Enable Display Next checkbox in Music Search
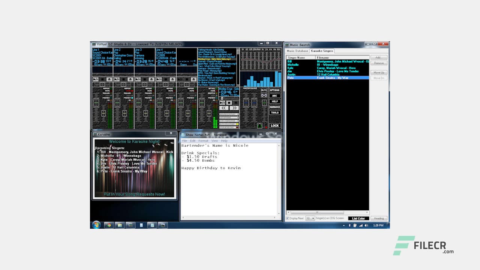The height and width of the screenshot is (270, 480). pos(288,218)
